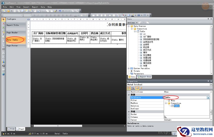Switch to the Report Tree tab

[x=144, y=77]
